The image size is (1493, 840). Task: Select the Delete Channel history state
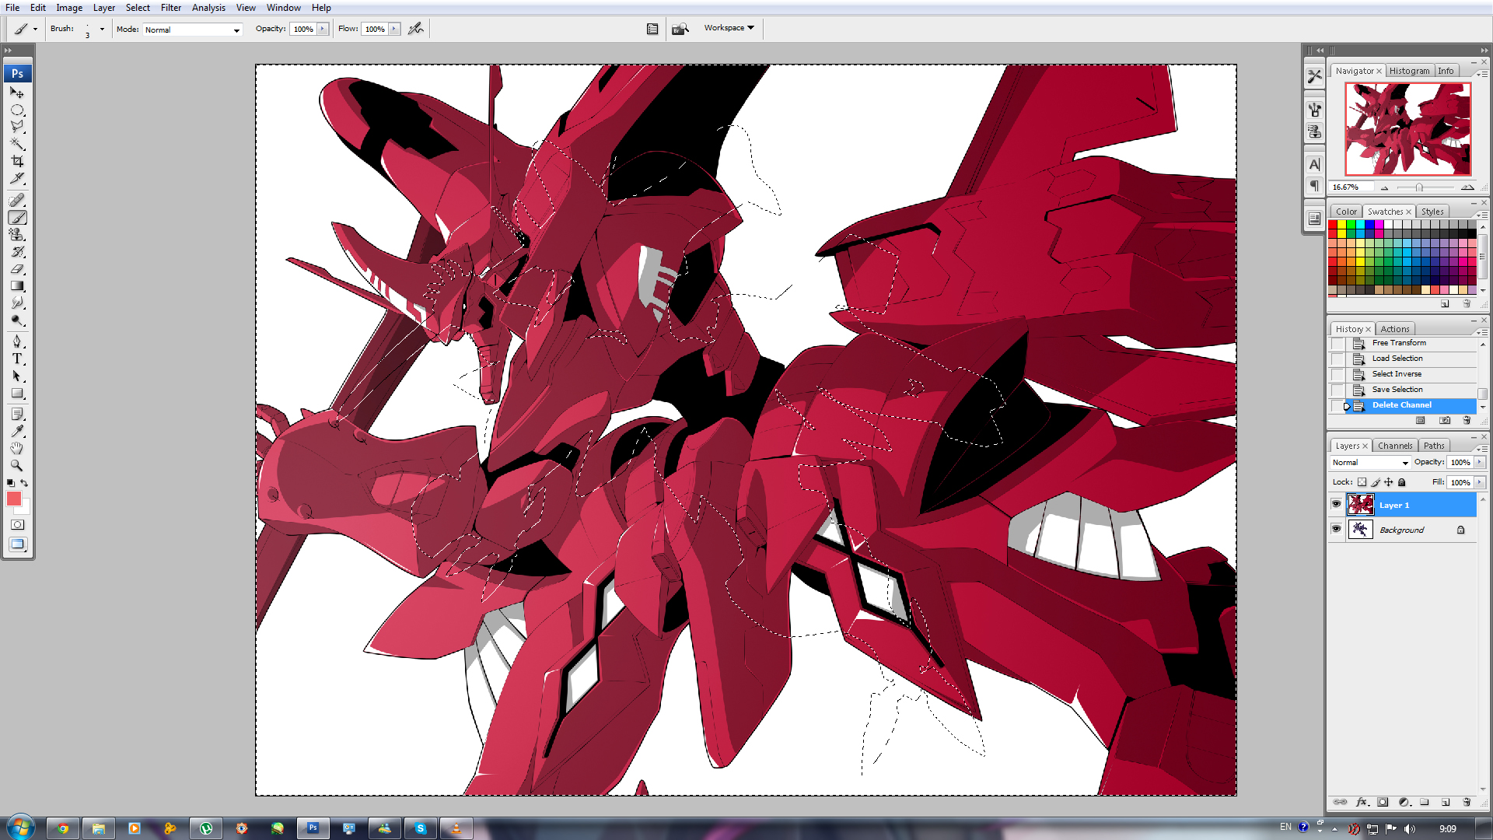pyautogui.click(x=1402, y=405)
